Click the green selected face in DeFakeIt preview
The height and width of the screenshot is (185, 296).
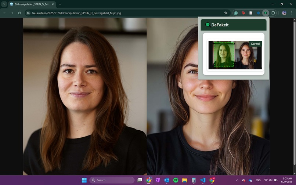point(224,54)
